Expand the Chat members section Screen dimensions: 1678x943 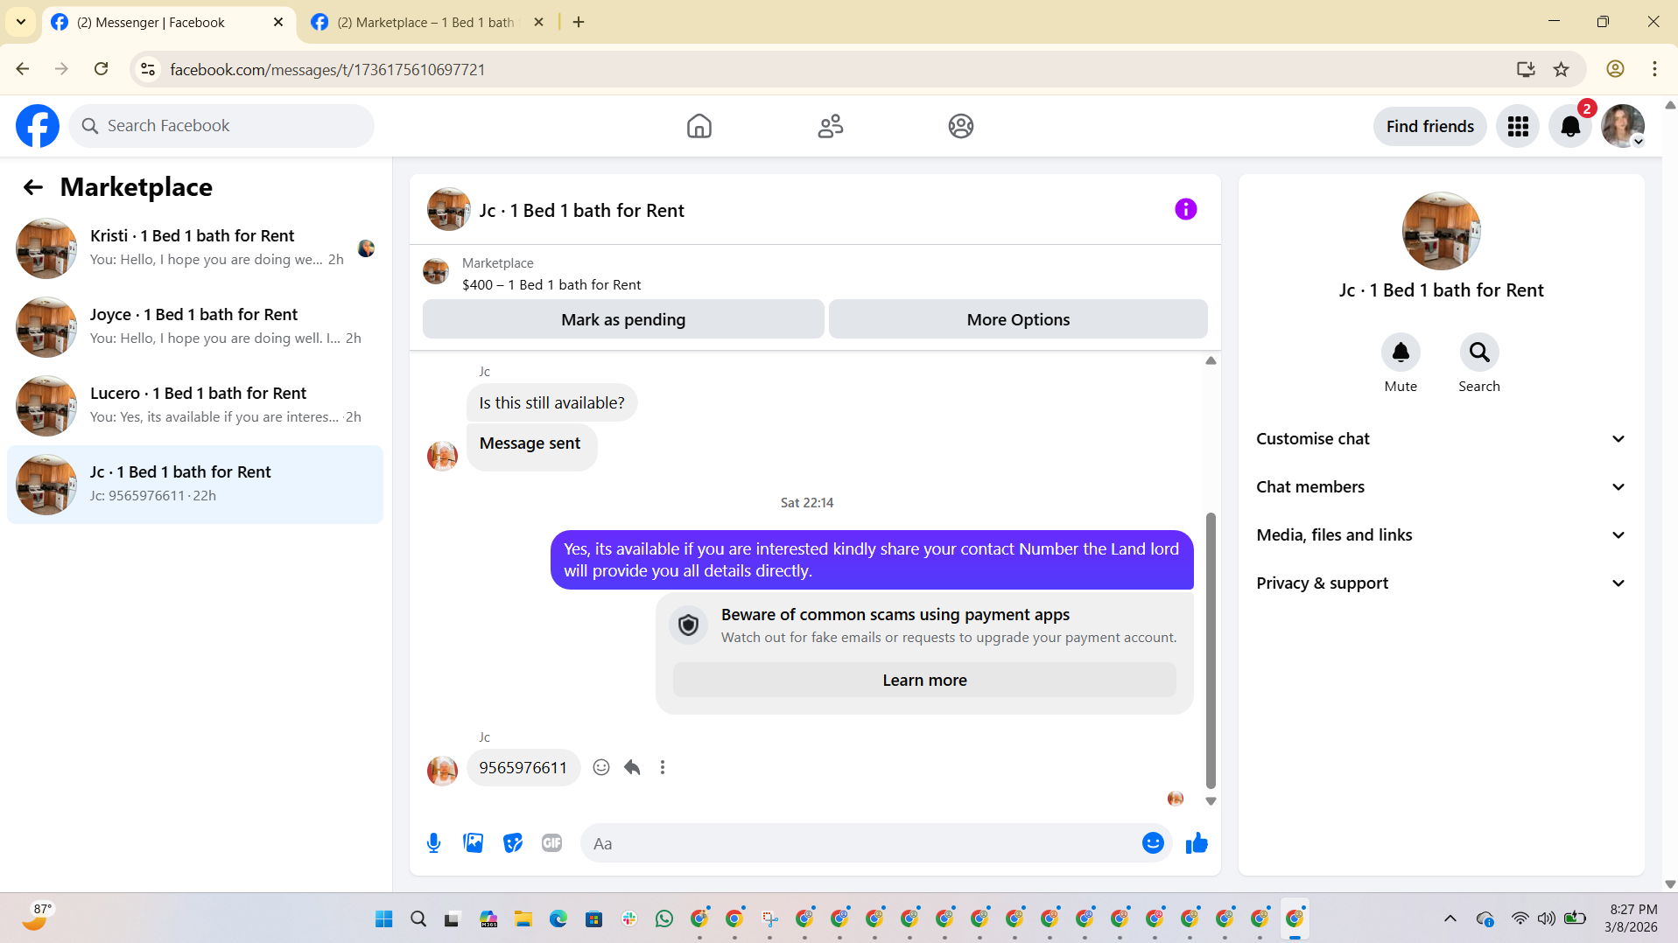click(x=1441, y=487)
